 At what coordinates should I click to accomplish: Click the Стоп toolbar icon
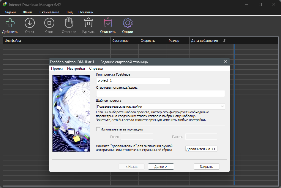pos(49,23)
